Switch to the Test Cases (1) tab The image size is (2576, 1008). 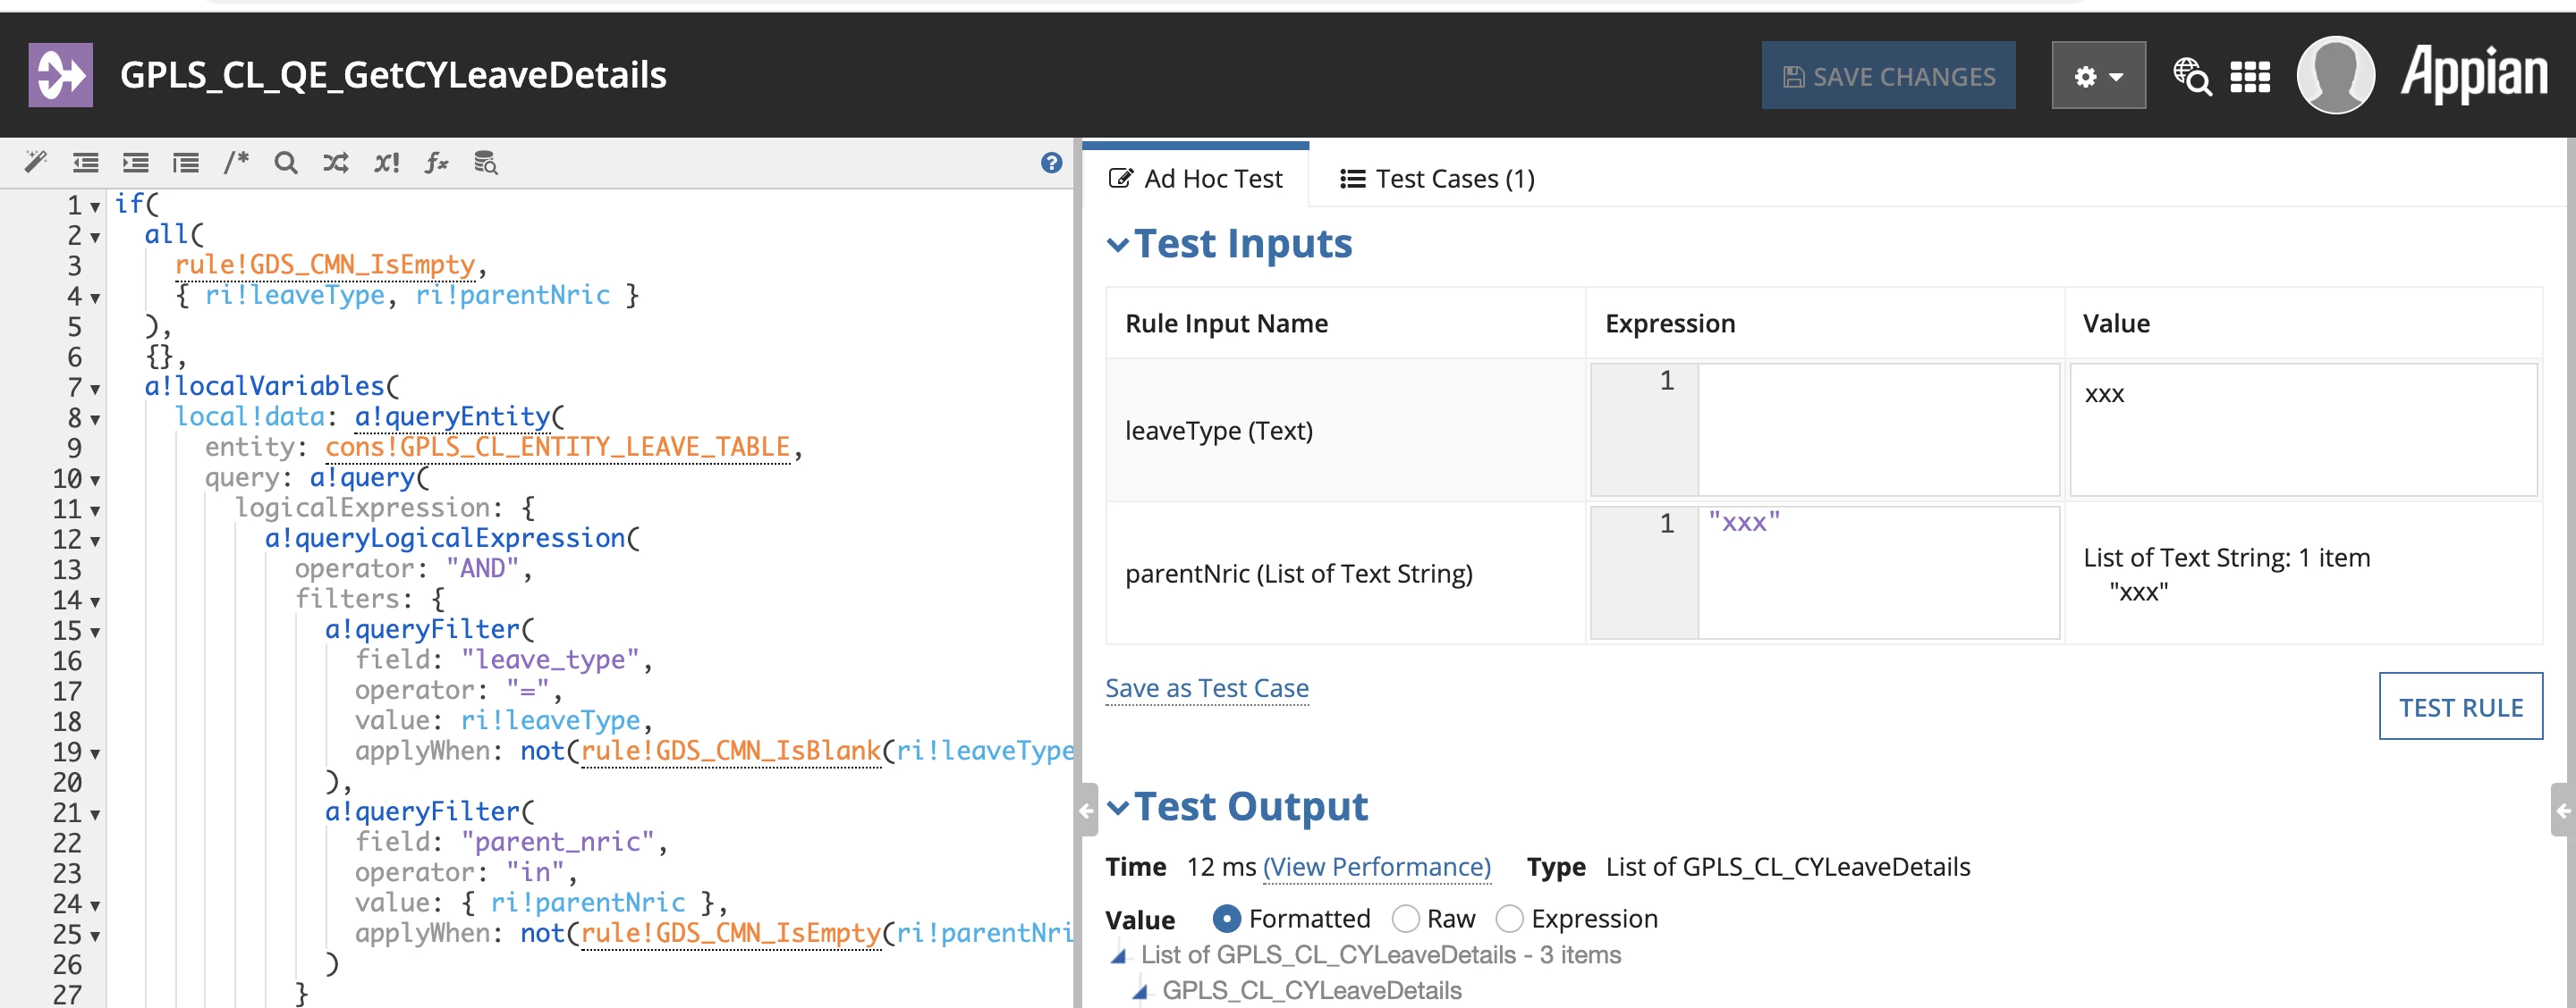[x=1437, y=179]
